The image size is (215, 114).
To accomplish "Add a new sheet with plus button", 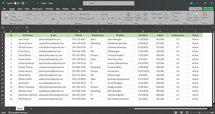I will pyautogui.click(x=31, y=109).
